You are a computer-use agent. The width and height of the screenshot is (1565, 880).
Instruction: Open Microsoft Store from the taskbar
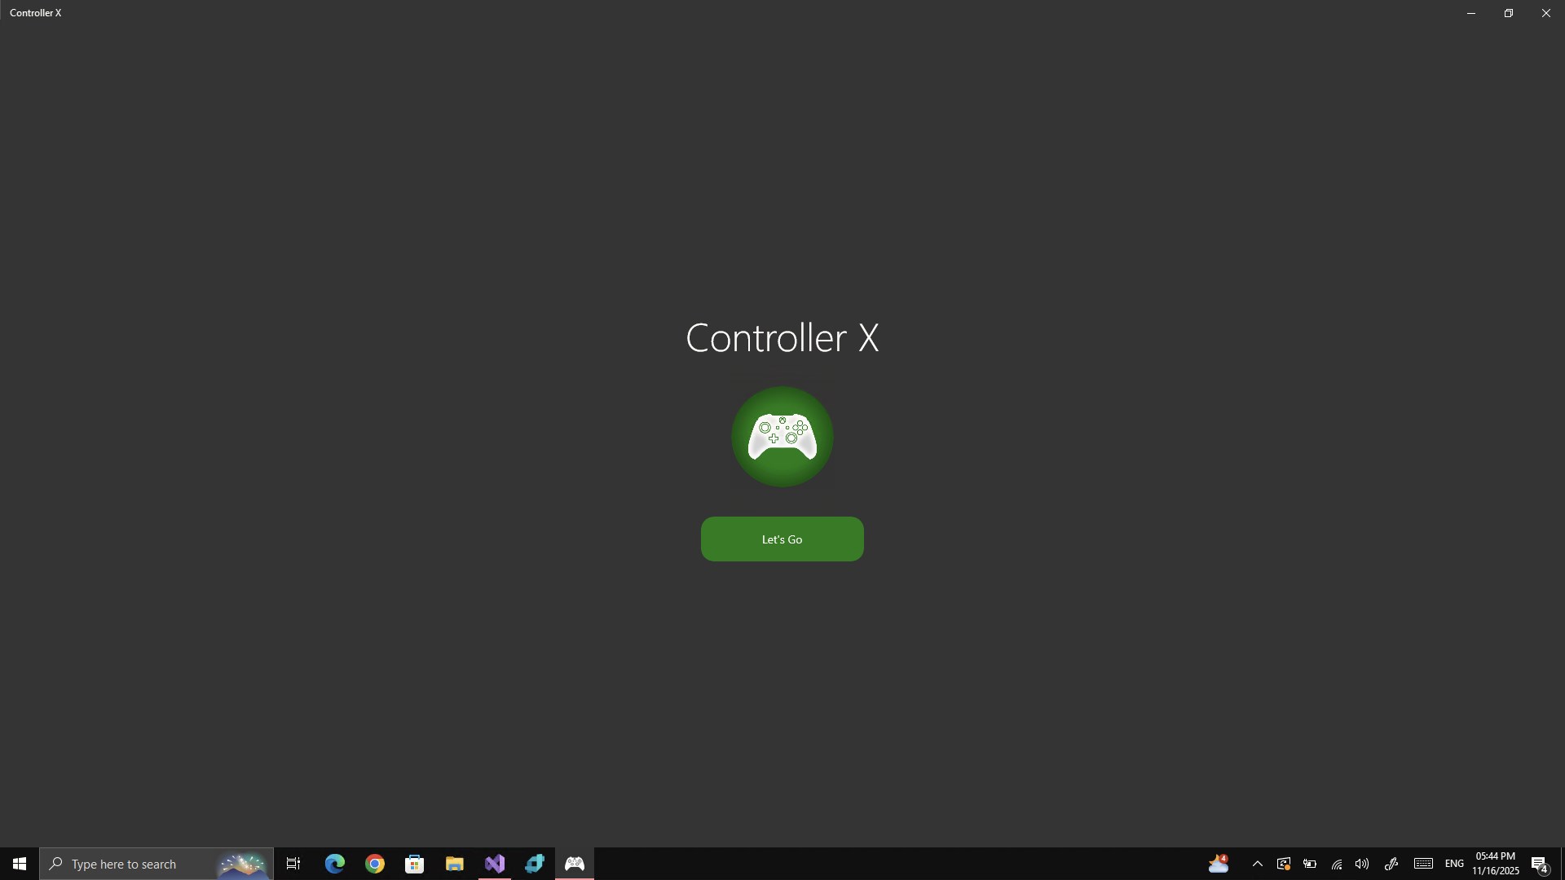click(414, 864)
